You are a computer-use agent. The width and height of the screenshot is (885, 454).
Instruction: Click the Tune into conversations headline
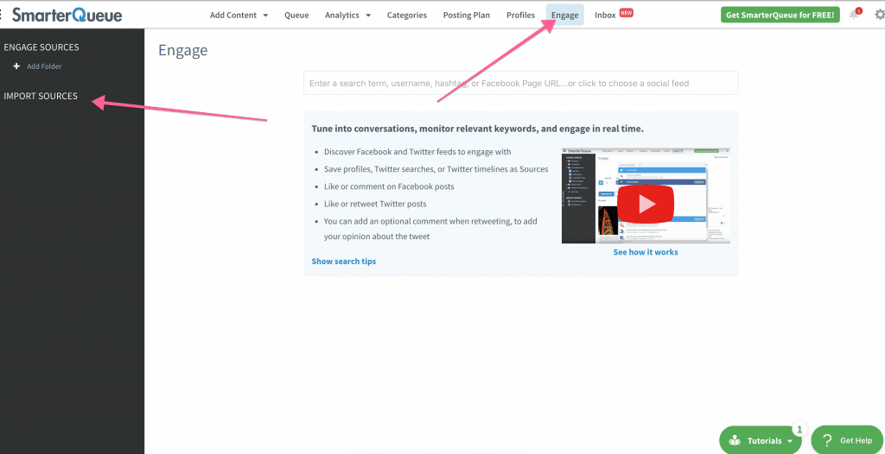coord(477,129)
